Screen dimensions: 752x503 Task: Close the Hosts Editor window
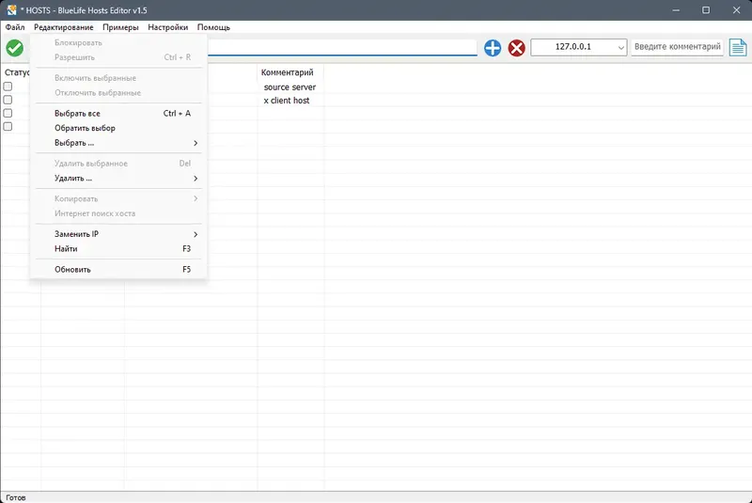click(x=737, y=10)
